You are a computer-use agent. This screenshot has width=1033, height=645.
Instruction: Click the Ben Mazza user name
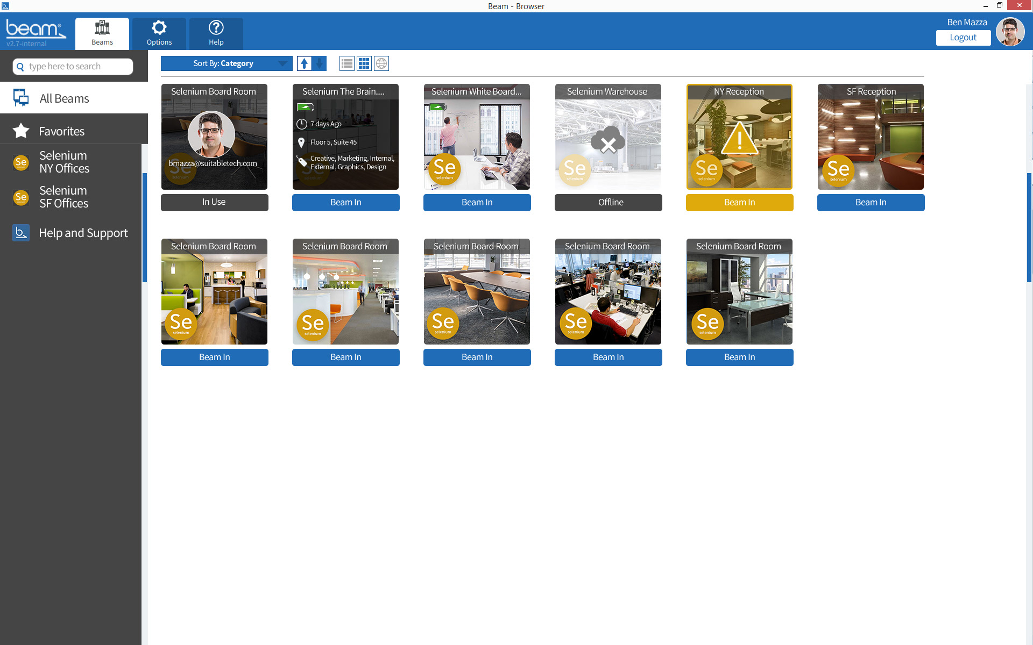click(967, 22)
